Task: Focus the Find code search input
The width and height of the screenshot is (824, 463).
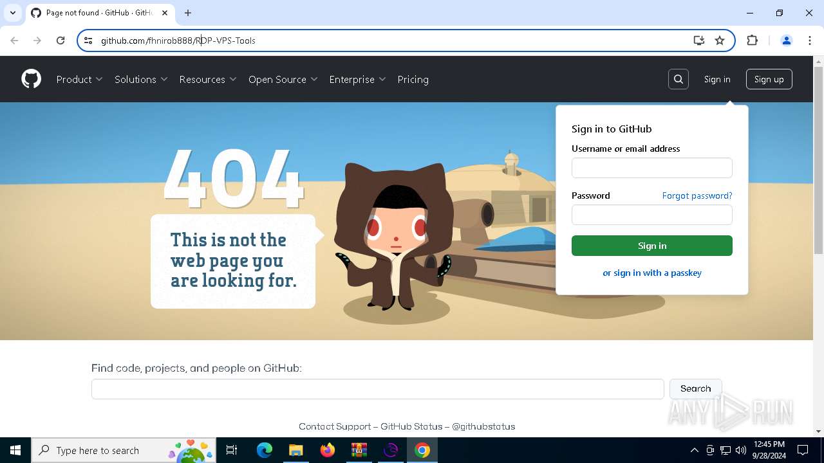Action: point(377,389)
